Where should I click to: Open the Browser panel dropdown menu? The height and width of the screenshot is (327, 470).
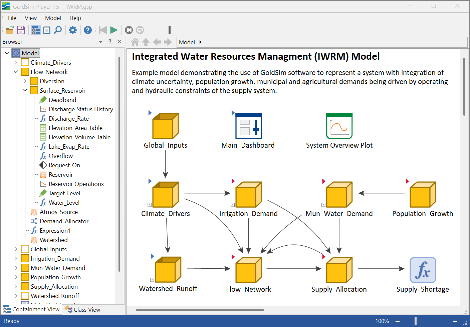(100, 42)
